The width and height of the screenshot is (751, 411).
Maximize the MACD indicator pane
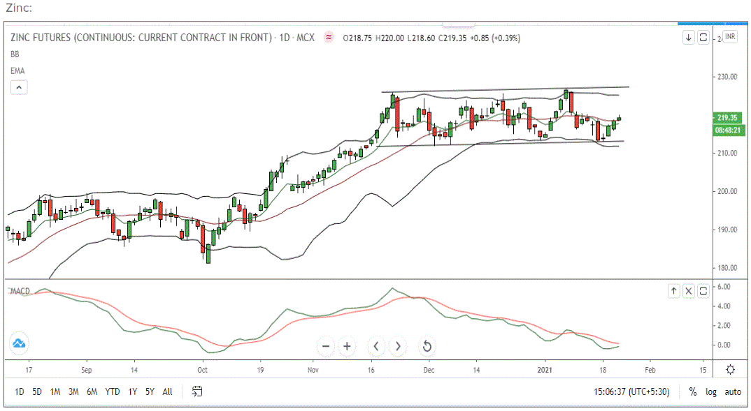(x=703, y=290)
